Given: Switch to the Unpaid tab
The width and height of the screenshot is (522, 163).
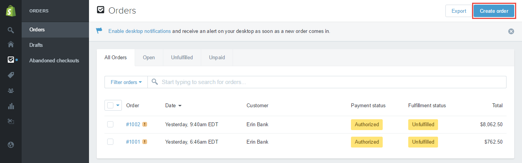Looking at the screenshot, I should click(x=217, y=57).
